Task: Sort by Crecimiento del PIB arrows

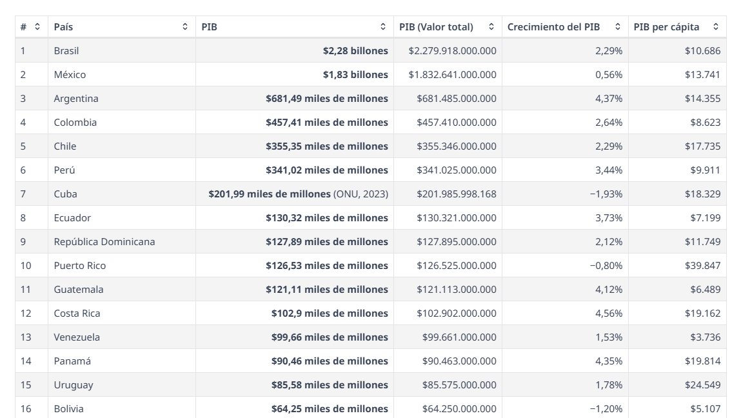Action: pos(618,26)
